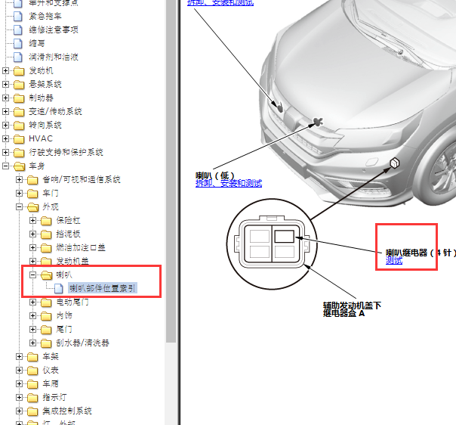This screenshot has width=456, height=425.
Task: Click the 尾门 folder icon
Action: click(x=46, y=330)
